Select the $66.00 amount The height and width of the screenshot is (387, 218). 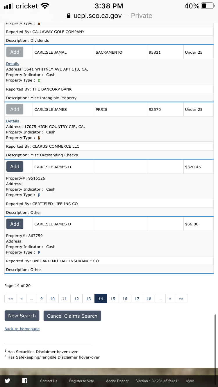point(192,224)
